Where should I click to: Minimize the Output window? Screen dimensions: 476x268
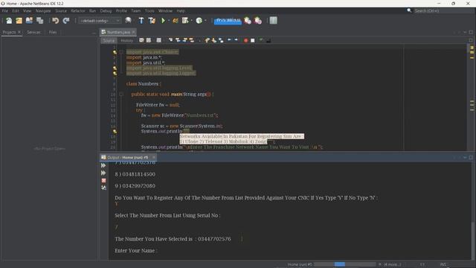tap(465, 157)
